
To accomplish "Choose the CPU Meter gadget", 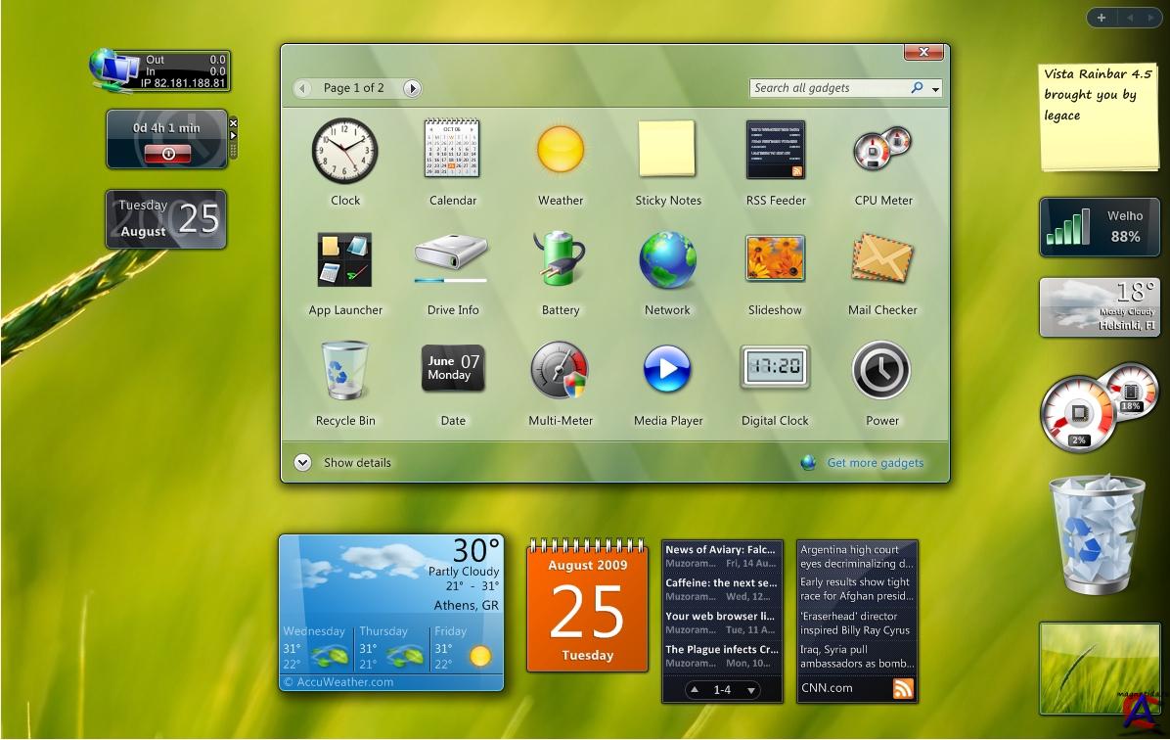I will pos(882,150).
